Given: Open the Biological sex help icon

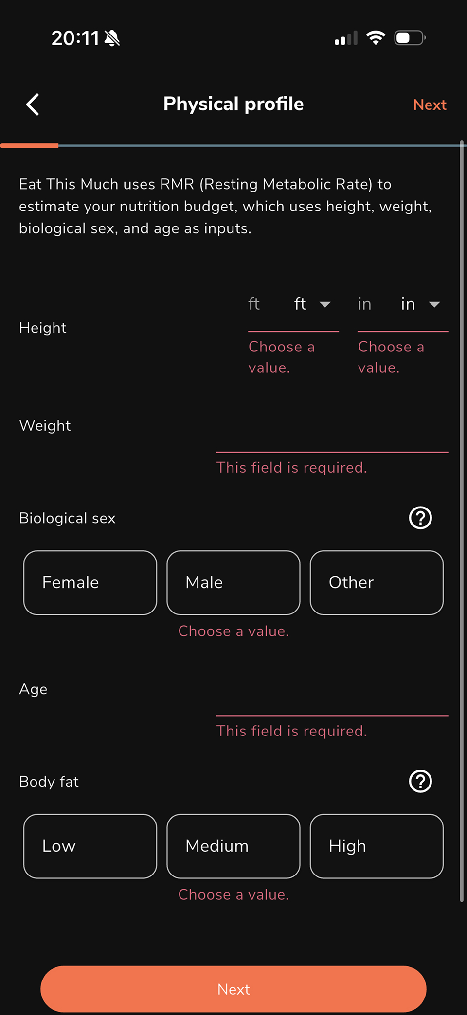Looking at the screenshot, I should coord(420,518).
